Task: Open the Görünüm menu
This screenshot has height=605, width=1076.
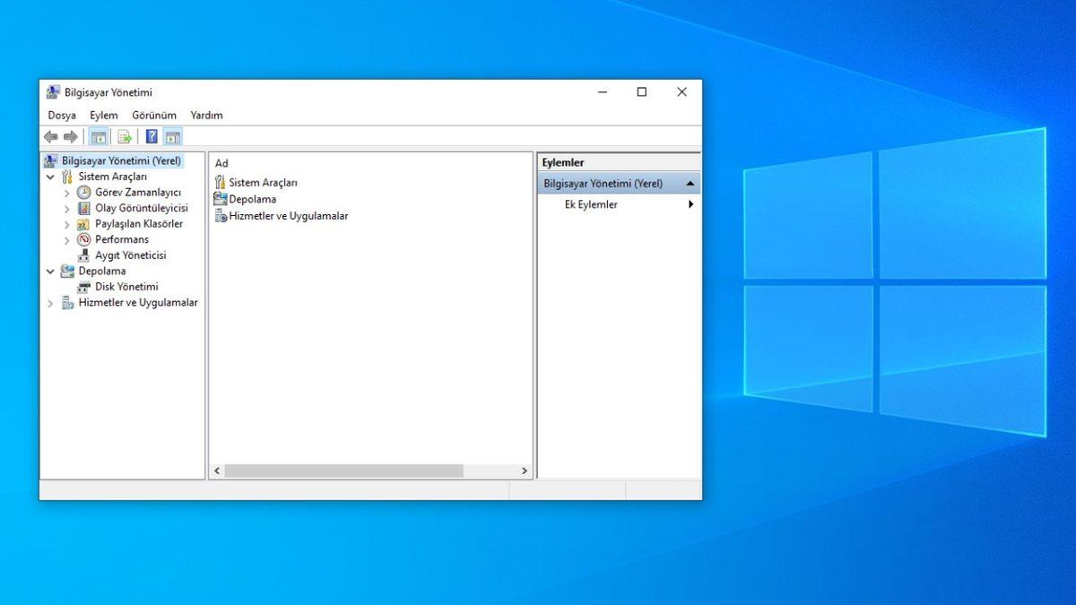Action: 153,115
